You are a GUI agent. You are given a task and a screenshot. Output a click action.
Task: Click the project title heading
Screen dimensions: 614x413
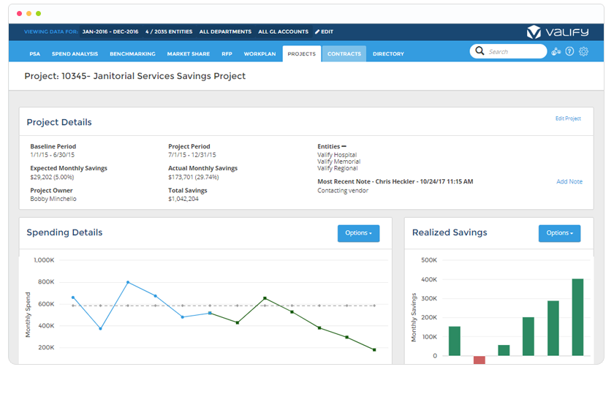tap(134, 76)
